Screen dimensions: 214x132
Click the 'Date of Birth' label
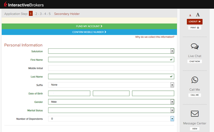36,94
